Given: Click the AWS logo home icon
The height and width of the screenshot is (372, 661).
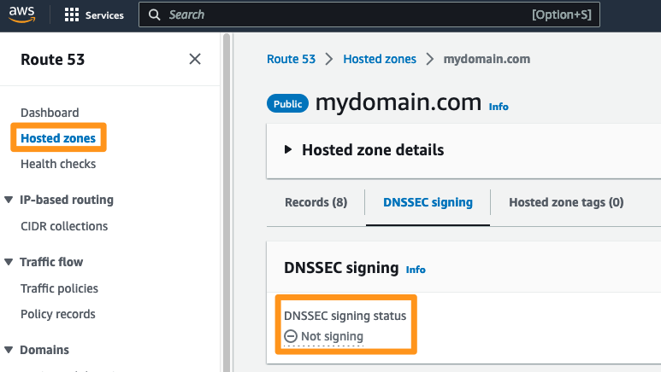Looking at the screenshot, I should [22, 15].
